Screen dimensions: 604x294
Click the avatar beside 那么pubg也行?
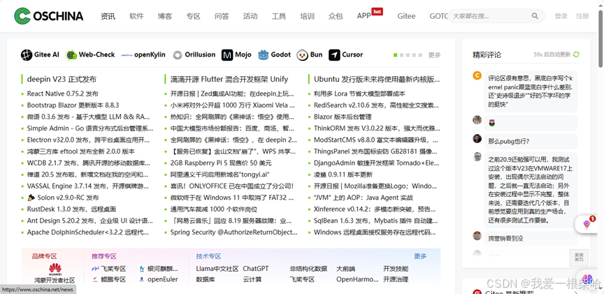click(x=477, y=138)
